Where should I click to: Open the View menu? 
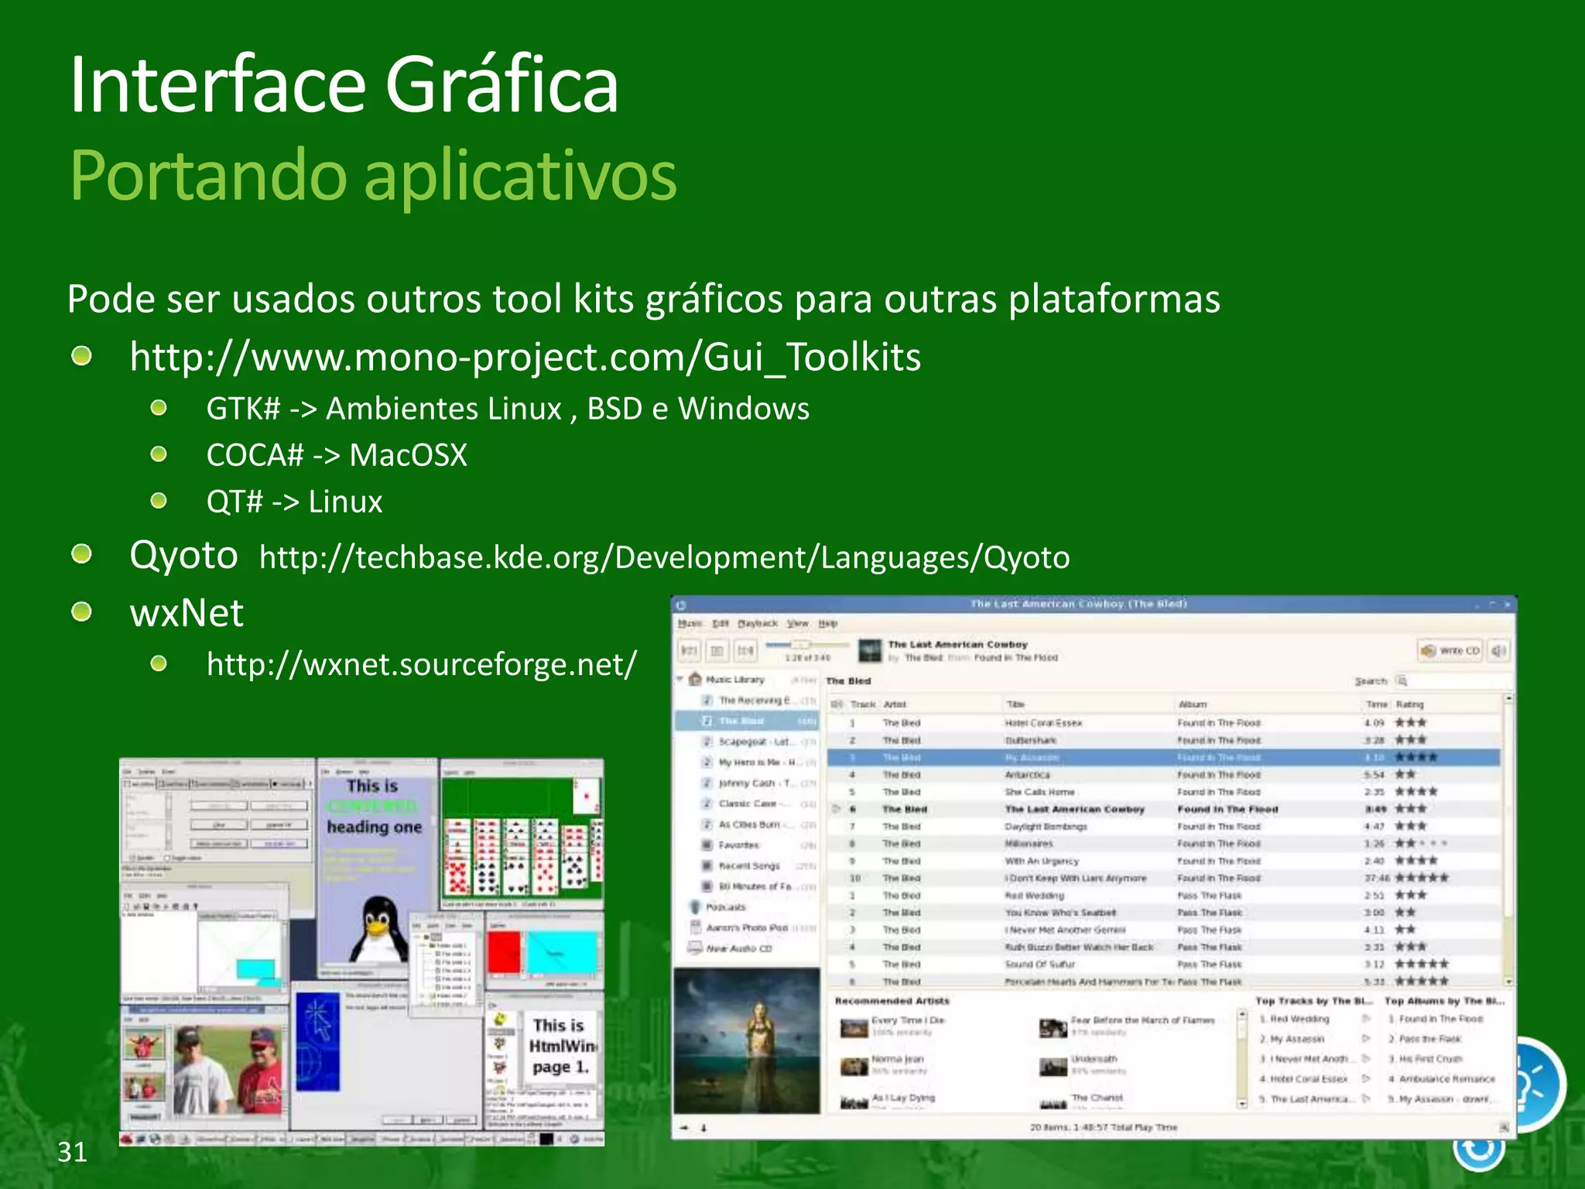(x=798, y=623)
